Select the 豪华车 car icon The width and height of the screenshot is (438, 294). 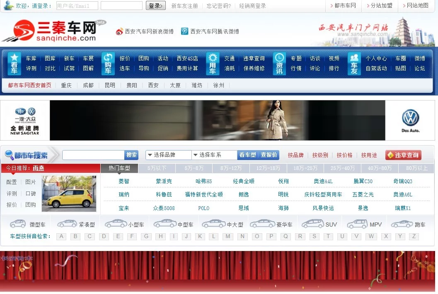click(263, 224)
